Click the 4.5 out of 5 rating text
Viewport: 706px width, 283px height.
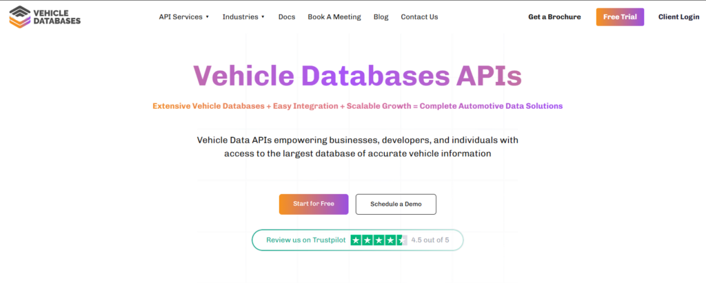(x=430, y=240)
